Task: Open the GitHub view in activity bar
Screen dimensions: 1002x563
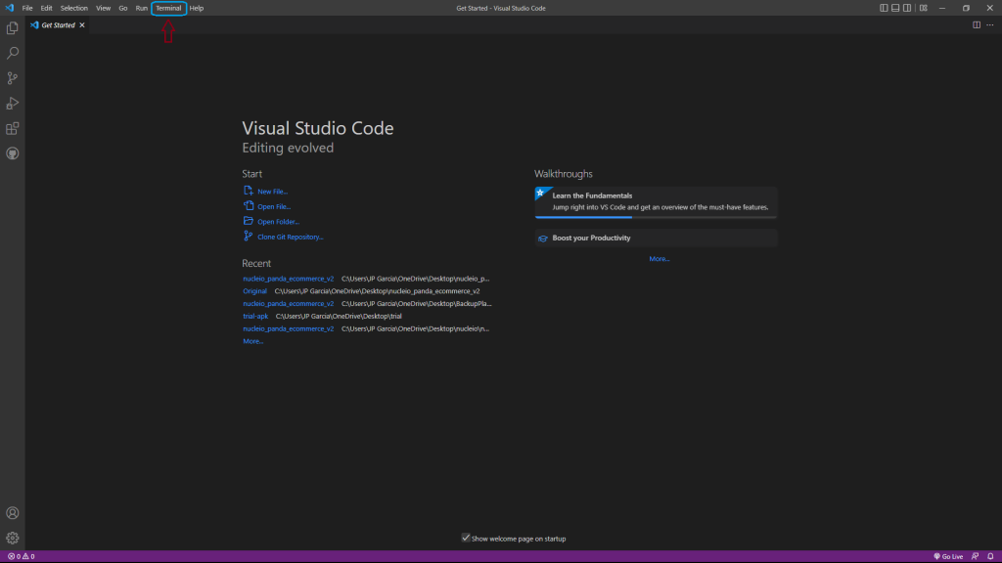Action: 12,153
